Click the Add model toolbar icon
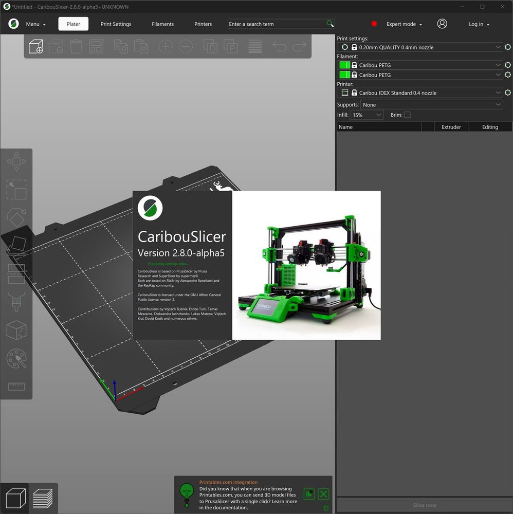513x514 pixels. pos(36,47)
